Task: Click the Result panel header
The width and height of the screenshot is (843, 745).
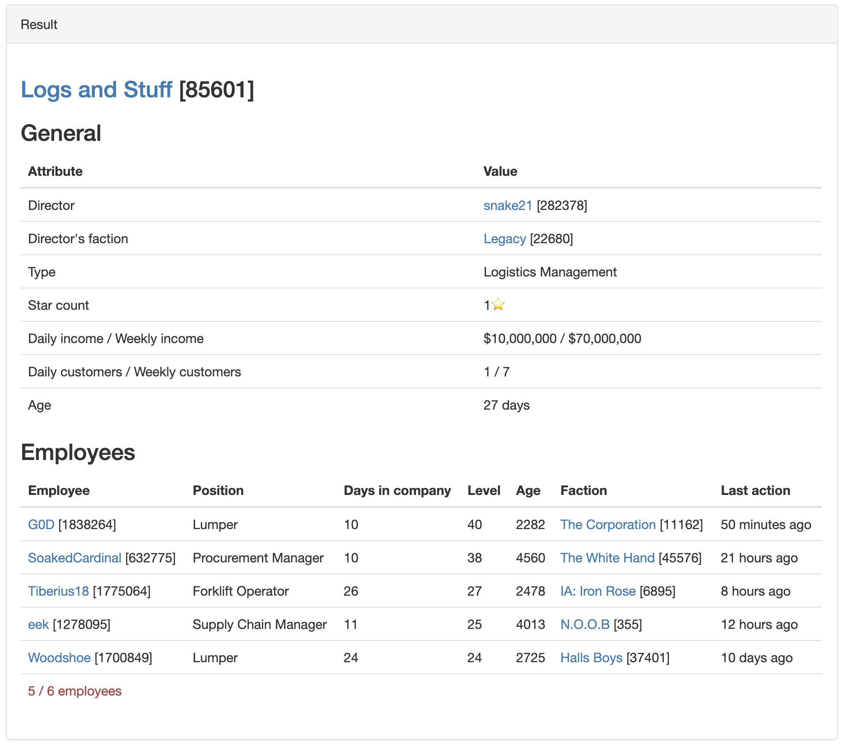Action: (39, 25)
